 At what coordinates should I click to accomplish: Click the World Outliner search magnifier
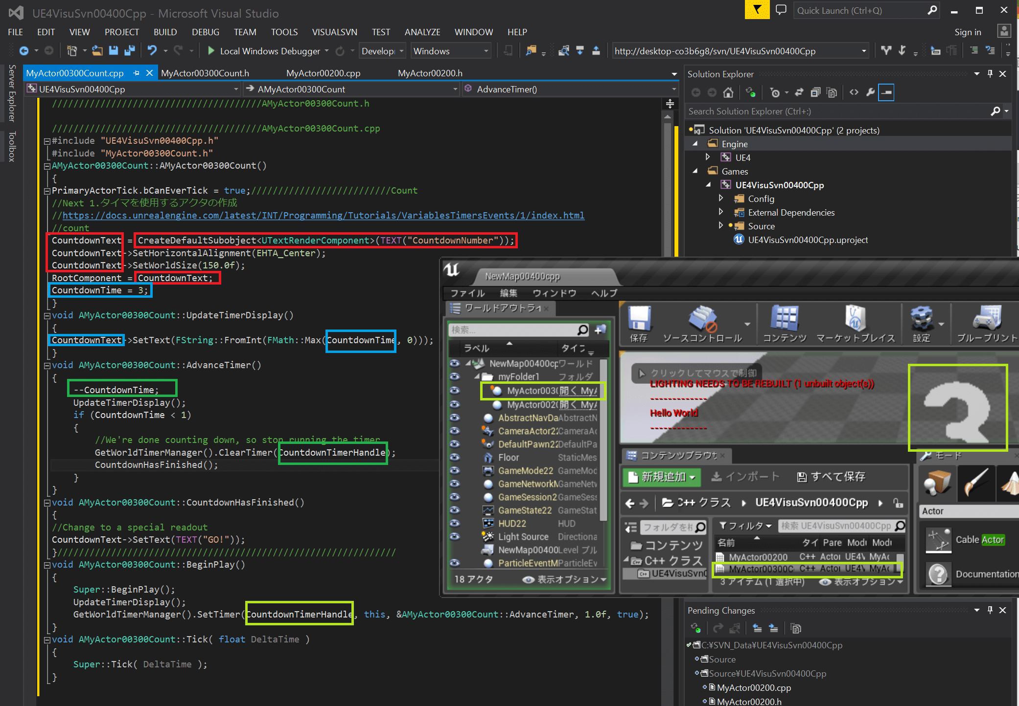tap(582, 330)
